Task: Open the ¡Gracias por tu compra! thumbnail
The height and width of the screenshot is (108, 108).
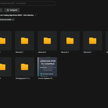Action: [x=47, y=67]
